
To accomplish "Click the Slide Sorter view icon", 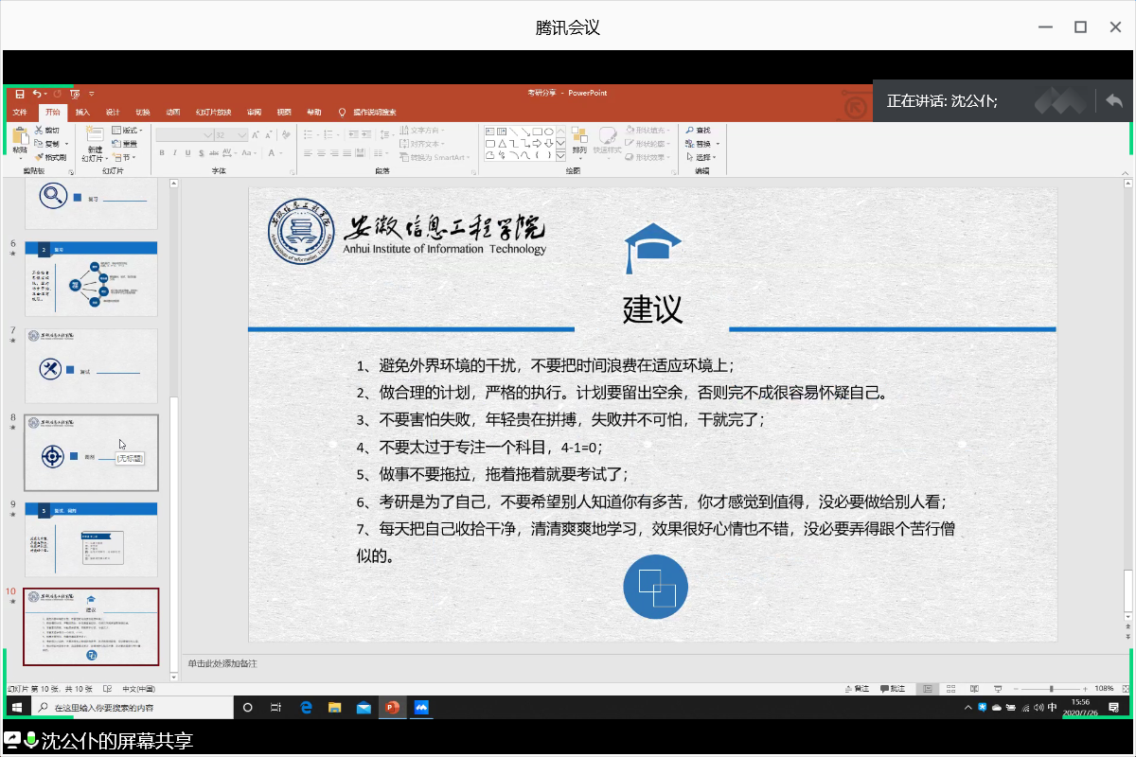I will click(x=950, y=688).
